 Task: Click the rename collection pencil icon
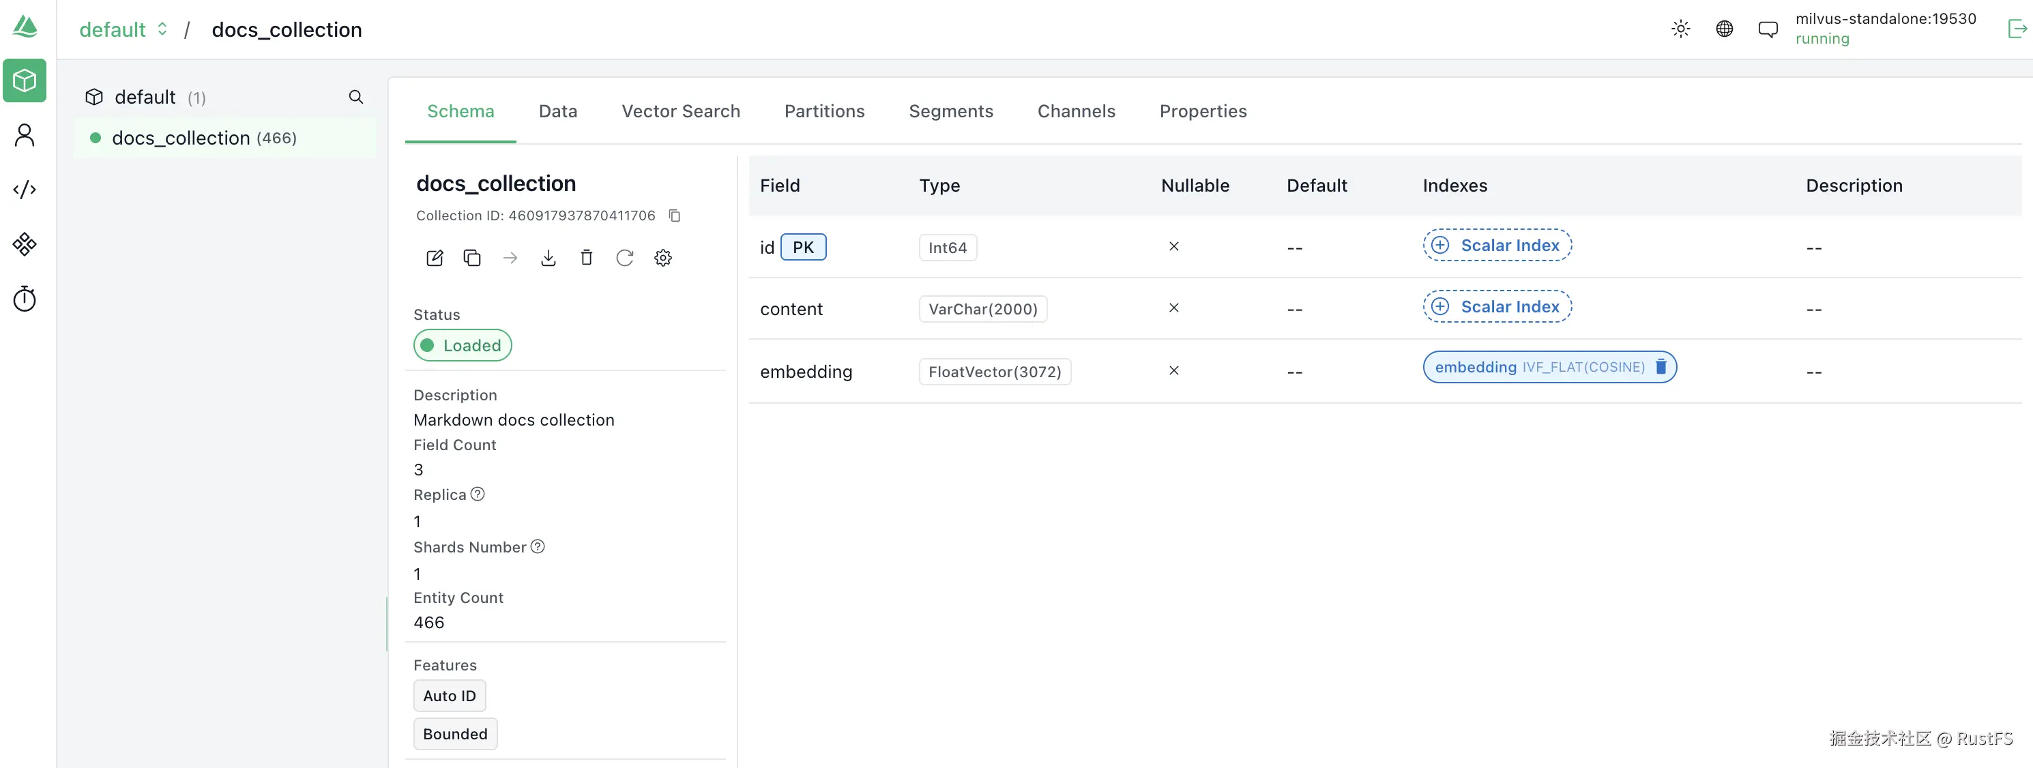coord(434,258)
